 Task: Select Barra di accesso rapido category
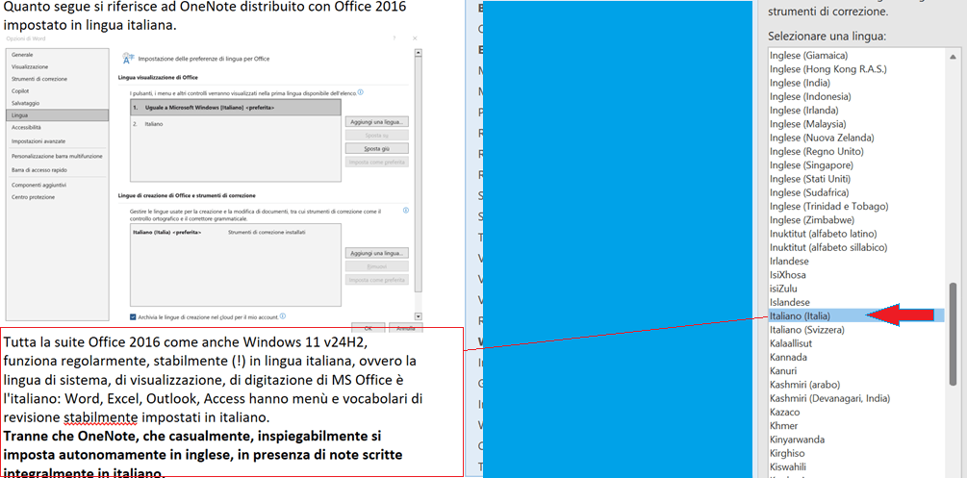(38, 169)
